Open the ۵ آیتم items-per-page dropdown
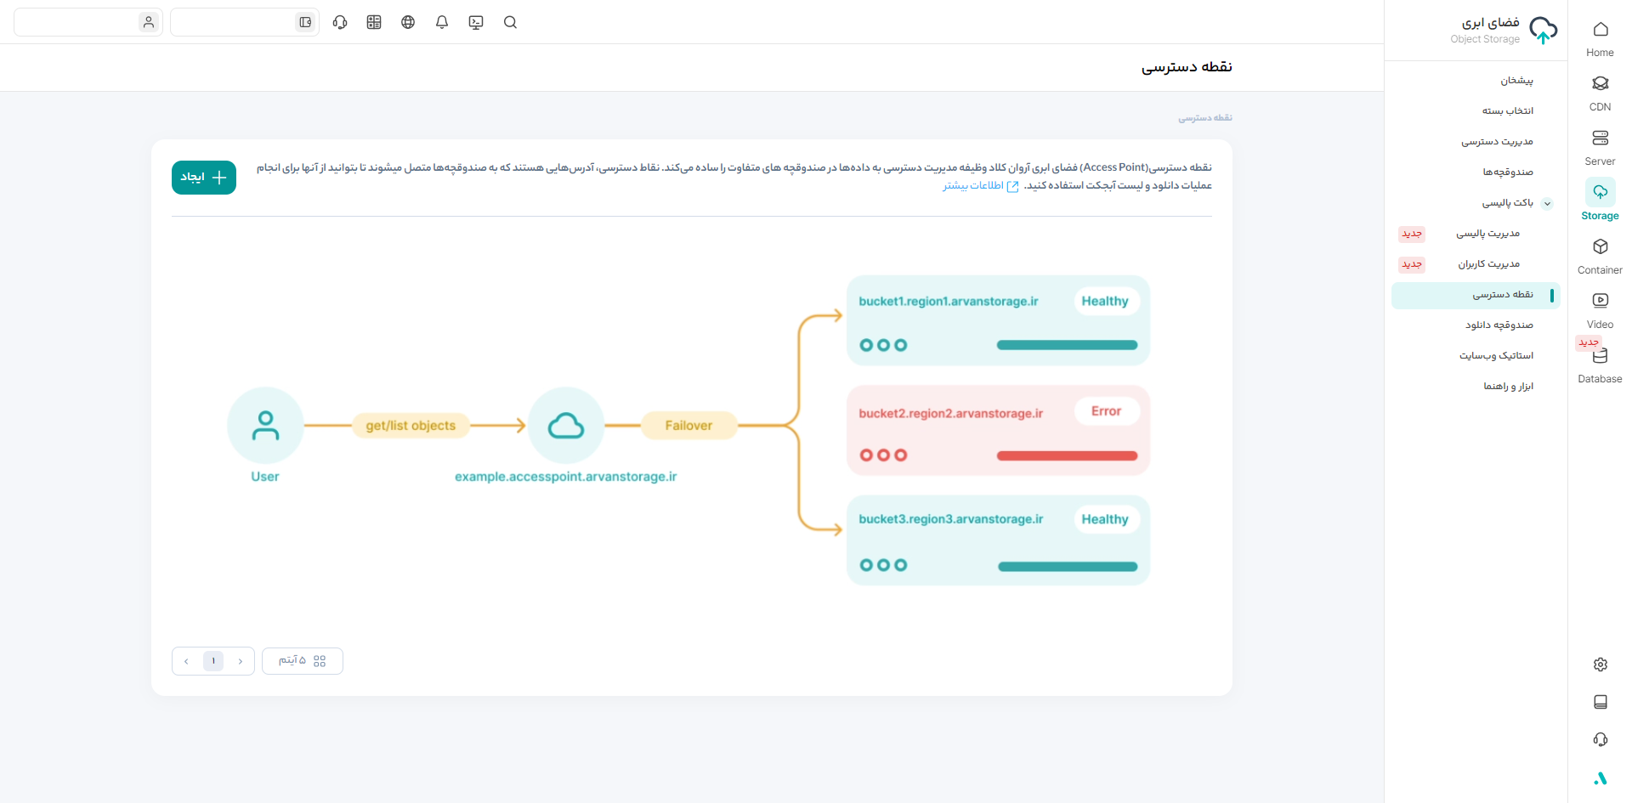 pos(302,661)
